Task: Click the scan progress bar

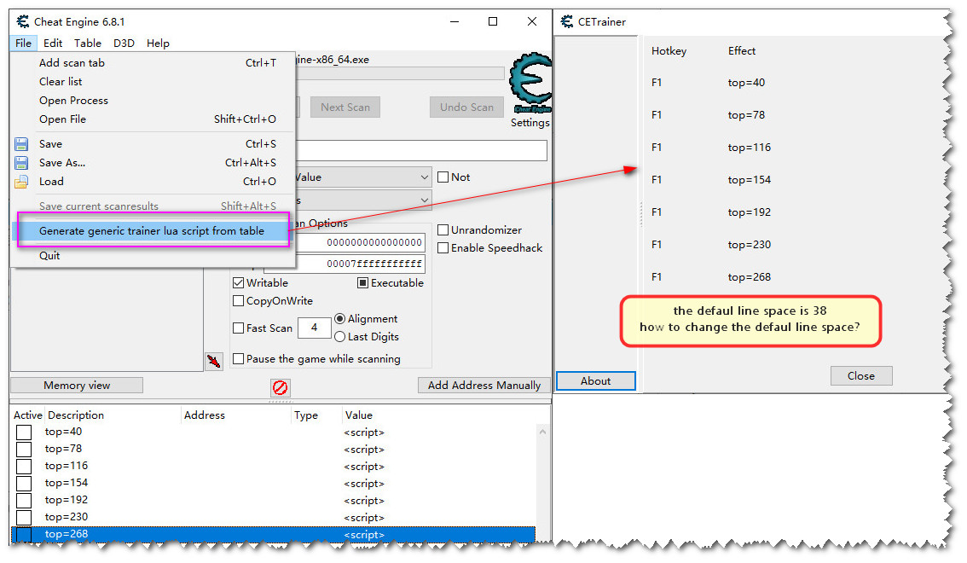Action: (x=400, y=74)
